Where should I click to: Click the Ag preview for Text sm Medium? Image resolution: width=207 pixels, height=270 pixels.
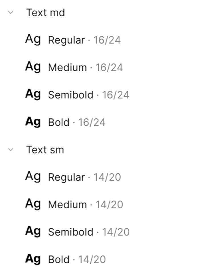33,204
